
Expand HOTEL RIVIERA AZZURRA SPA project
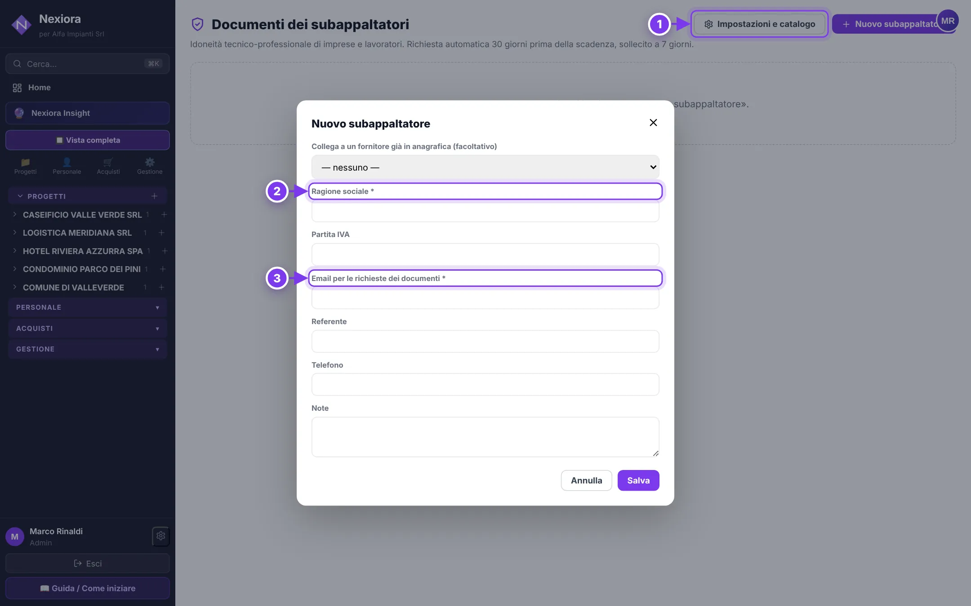[15, 251]
